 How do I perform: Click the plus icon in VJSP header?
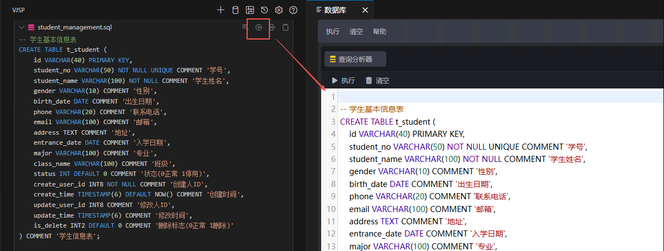pyautogui.click(x=221, y=10)
